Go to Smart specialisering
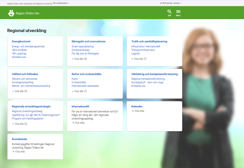Viewport: 244px width, 168px height. pos(83,46)
